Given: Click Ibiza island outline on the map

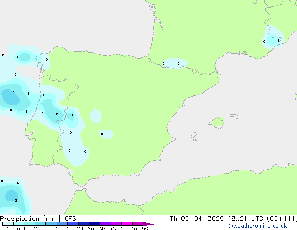Looking at the screenshot, I should point(194,135).
